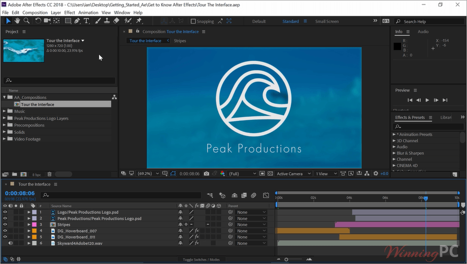Expand the Music folder
Screen dimensions: 467x264
click(4, 111)
